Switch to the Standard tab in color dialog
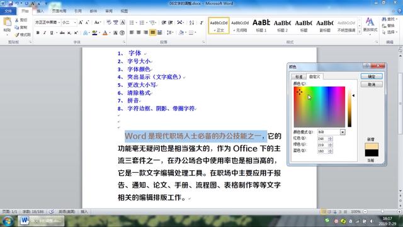403x227 pixels. coord(298,77)
